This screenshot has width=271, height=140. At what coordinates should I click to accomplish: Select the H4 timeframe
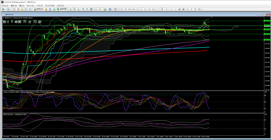[x=141, y=9]
